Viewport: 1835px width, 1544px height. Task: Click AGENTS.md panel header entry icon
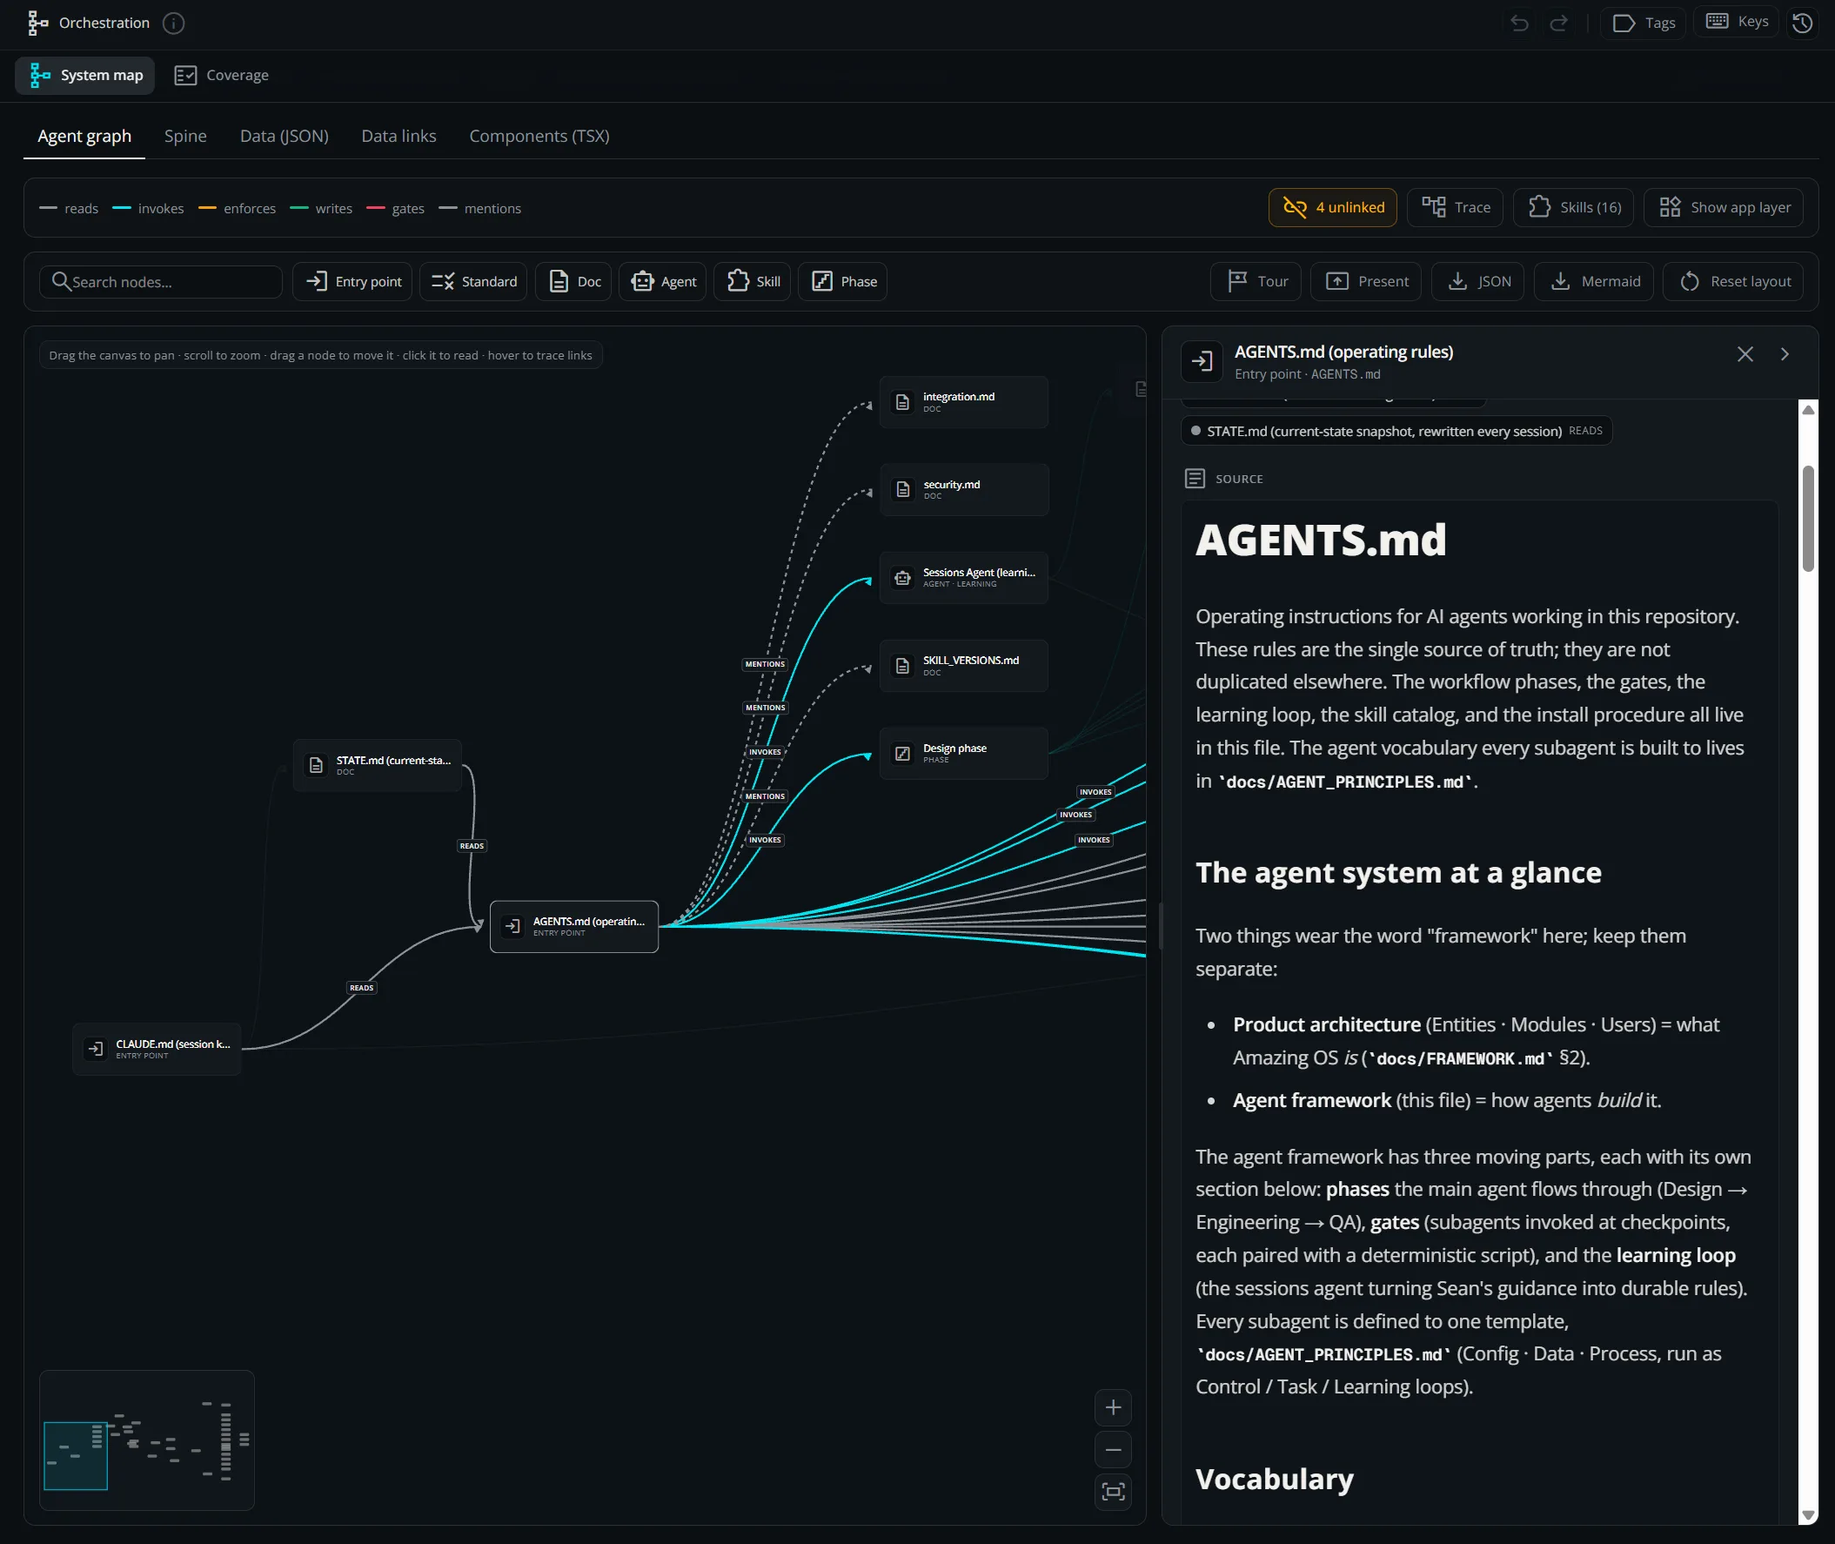pyautogui.click(x=1202, y=361)
